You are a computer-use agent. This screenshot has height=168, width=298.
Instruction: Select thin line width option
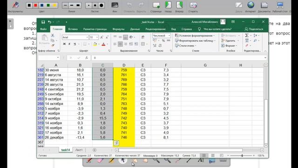click(65, 5)
